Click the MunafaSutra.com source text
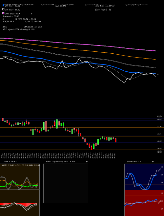The image size is (164, 216). (142, 5)
